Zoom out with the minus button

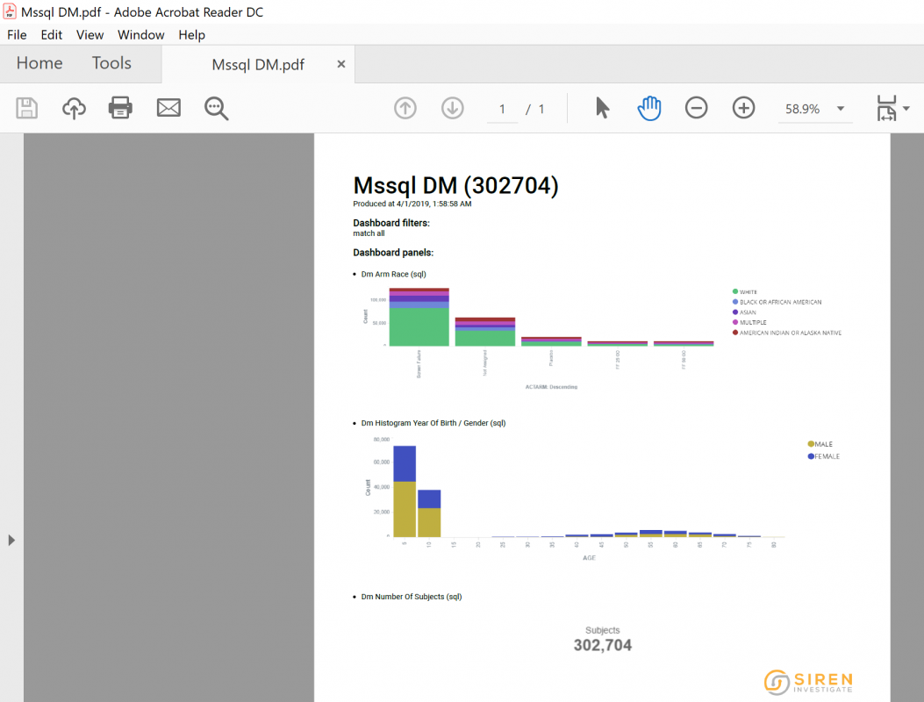click(x=697, y=109)
